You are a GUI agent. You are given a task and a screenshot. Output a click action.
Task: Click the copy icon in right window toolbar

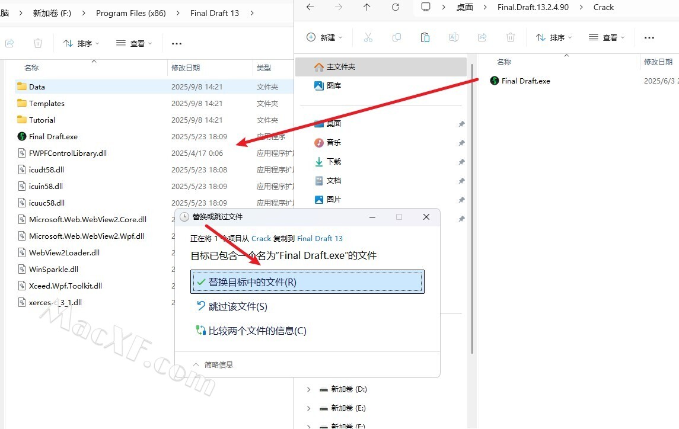click(397, 37)
